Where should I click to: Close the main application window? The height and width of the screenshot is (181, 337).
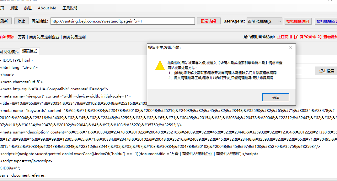(334, 1)
